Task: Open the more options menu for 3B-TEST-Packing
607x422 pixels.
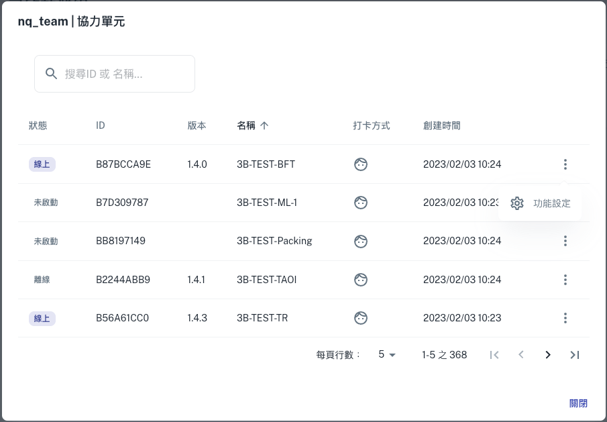Action: coord(565,241)
